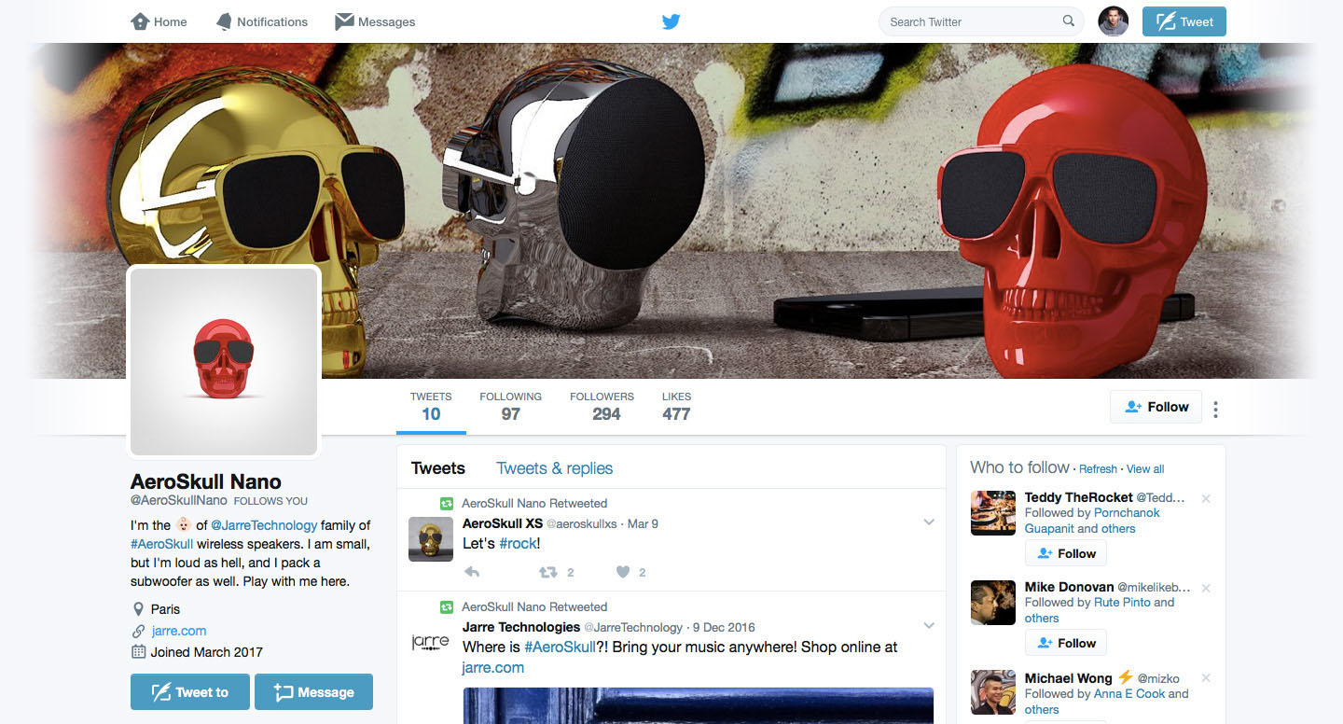Retweet the Let's #rock tweet
The width and height of the screenshot is (1343, 724).
(549, 572)
